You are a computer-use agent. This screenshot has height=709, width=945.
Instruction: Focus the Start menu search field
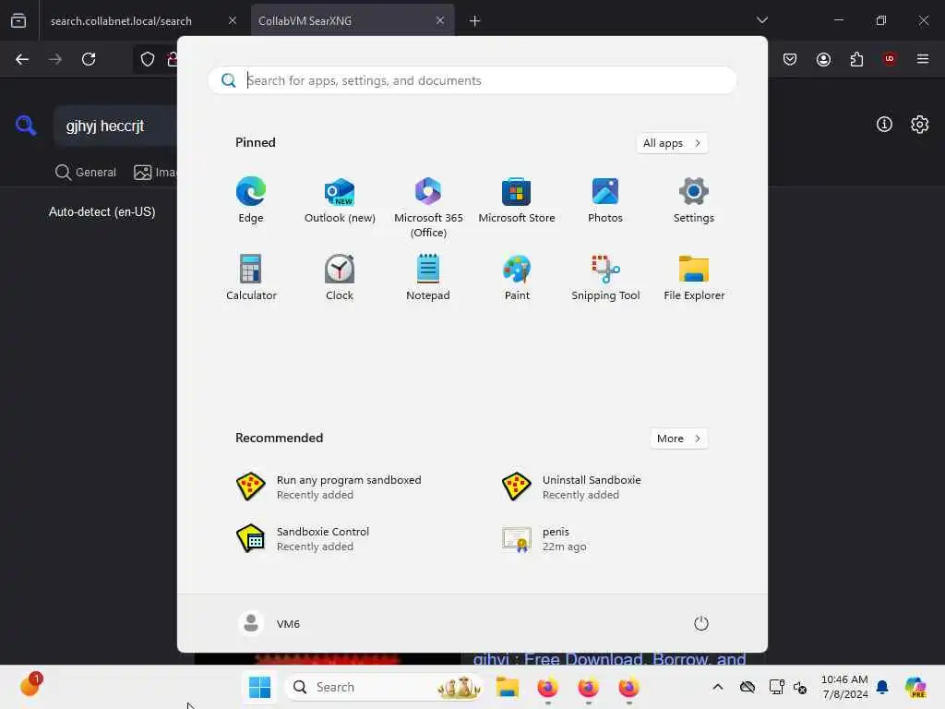point(472,80)
